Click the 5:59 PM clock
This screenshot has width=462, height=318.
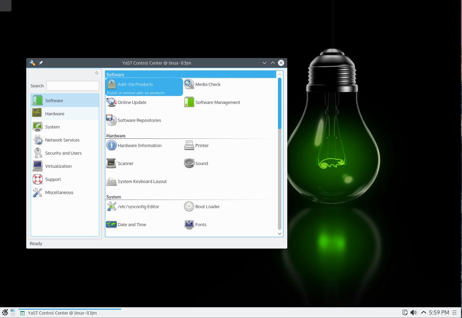click(x=439, y=313)
